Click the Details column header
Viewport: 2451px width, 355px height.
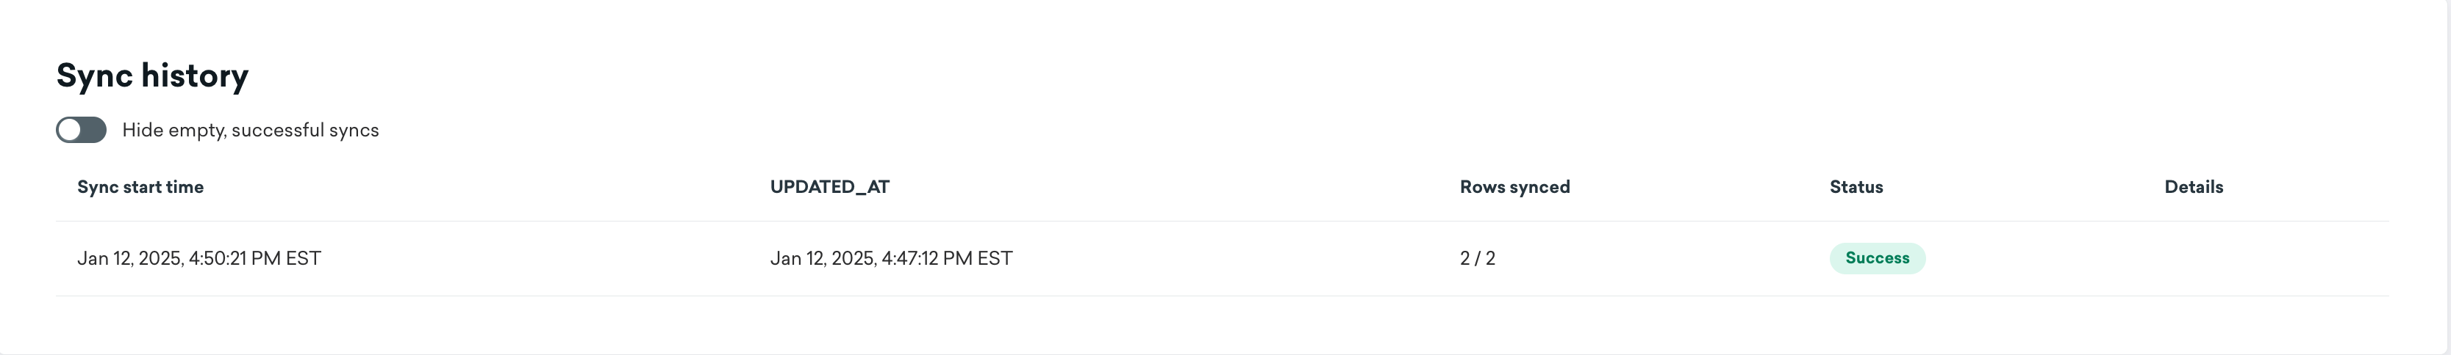coord(2193,187)
